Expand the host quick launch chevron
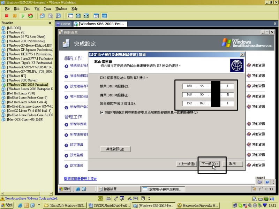 coord(39,205)
